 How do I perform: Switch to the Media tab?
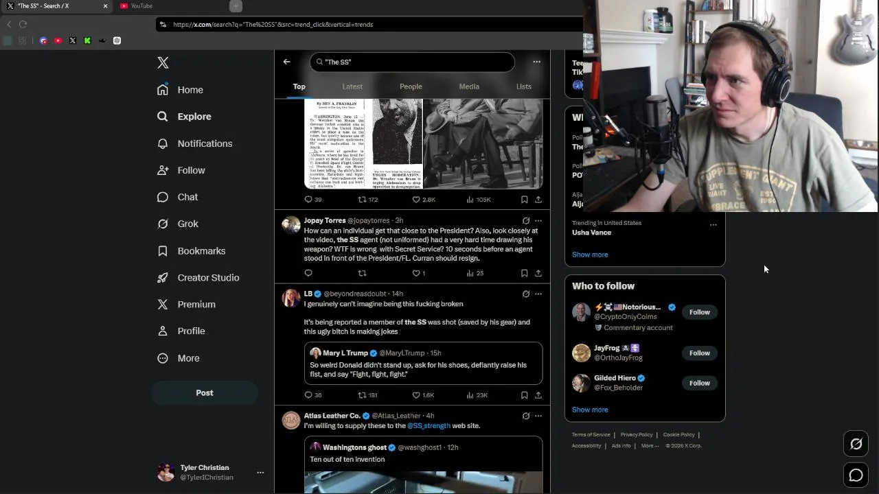[x=469, y=86]
